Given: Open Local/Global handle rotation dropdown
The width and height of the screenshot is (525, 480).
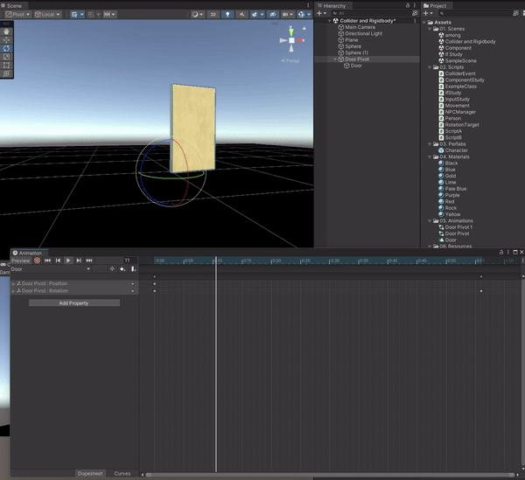Looking at the screenshot, I should (47, 14).
